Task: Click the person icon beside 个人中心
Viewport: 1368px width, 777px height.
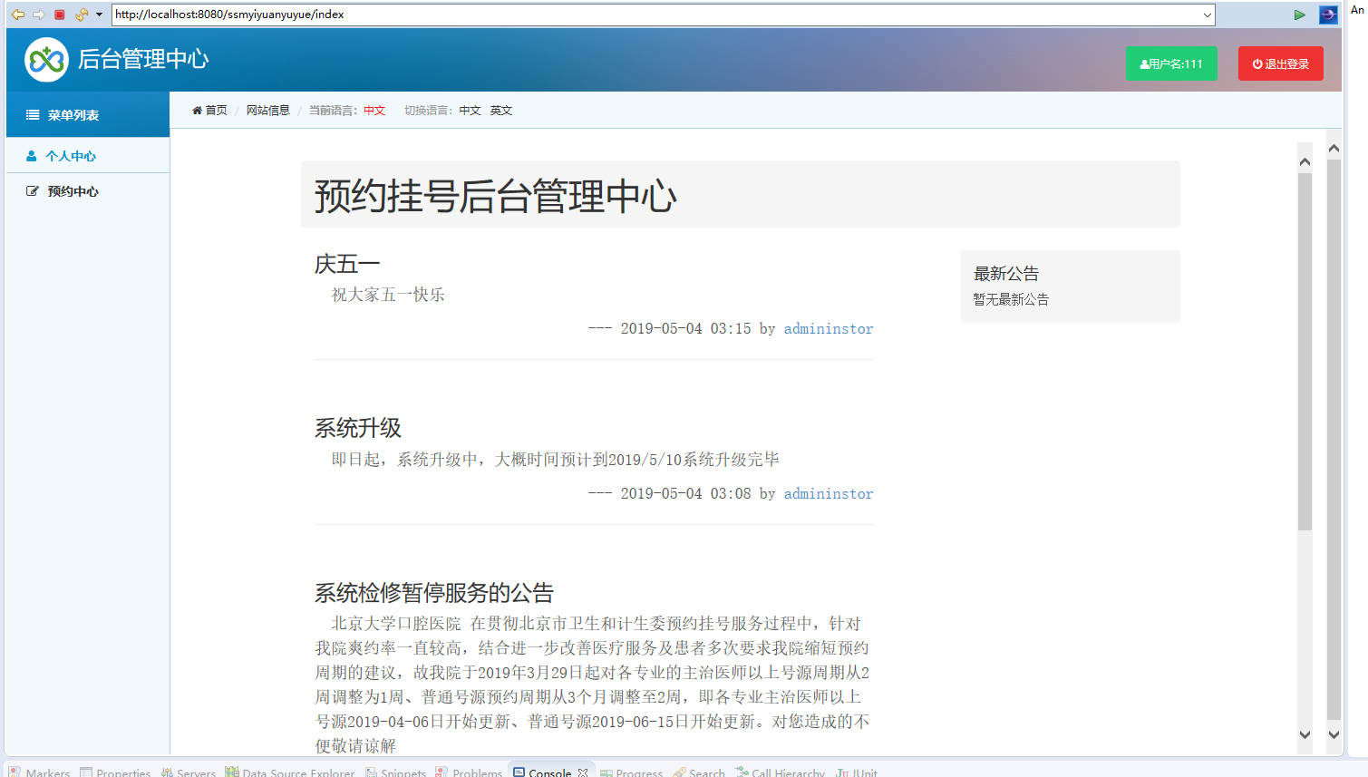Action: point(32,155)
